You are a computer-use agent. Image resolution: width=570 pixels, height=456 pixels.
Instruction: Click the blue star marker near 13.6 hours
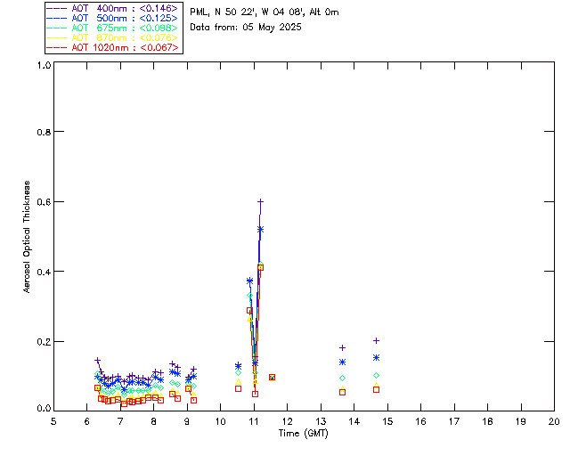[x=342, y=362]
